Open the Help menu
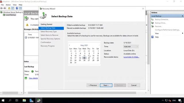 click(20, 5)
